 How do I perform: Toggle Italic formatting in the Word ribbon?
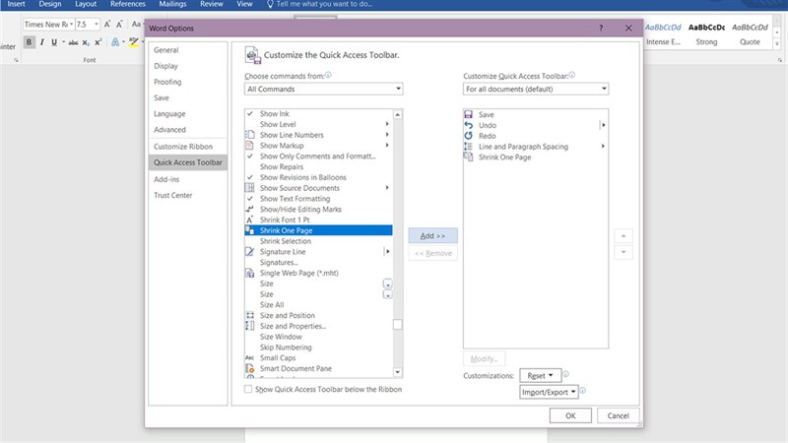tap(41, 42)
